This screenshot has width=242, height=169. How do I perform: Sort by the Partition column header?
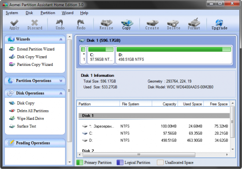point(99,104)
